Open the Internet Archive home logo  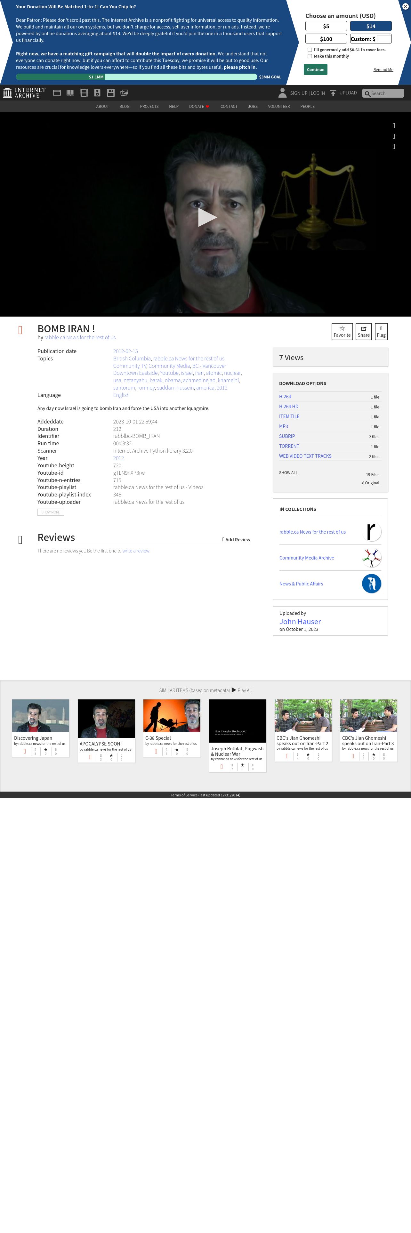tap(24, 93)
